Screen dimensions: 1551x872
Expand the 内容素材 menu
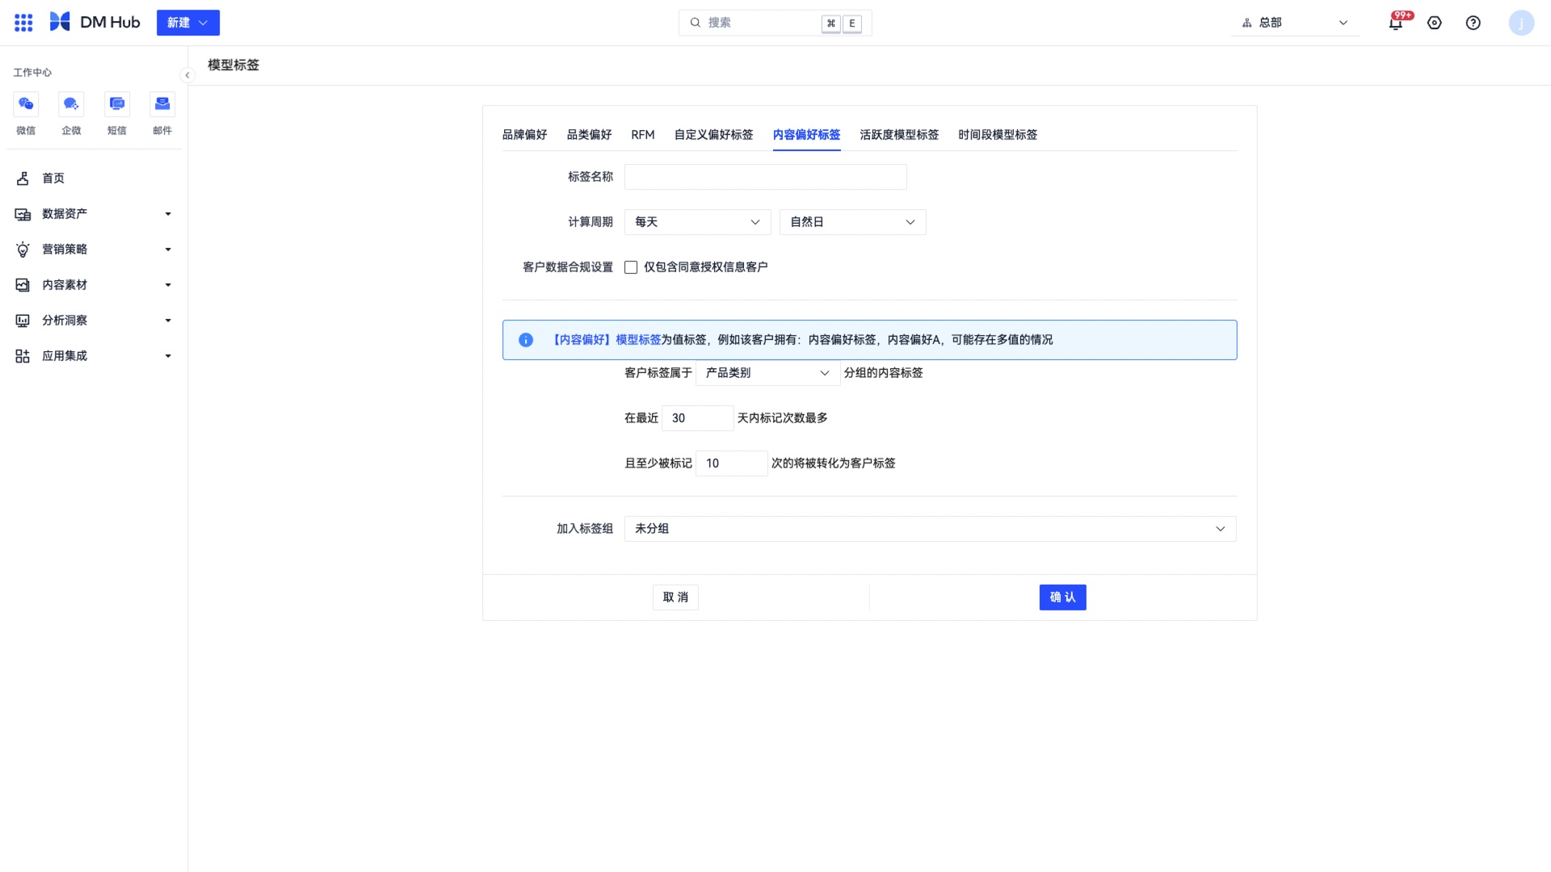pos(94,285)
